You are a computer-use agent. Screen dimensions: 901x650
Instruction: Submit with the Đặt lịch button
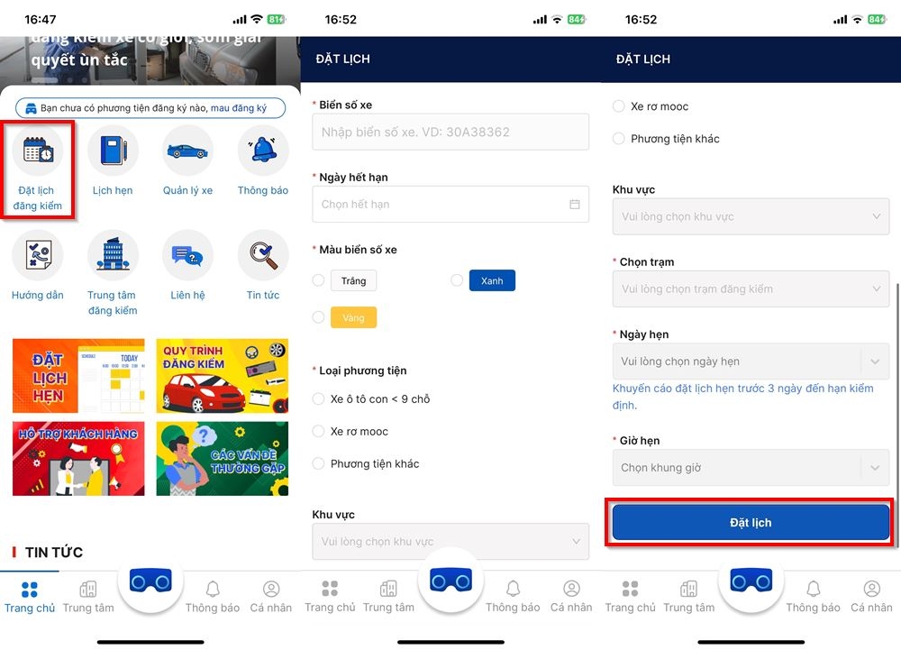point(751,522)
